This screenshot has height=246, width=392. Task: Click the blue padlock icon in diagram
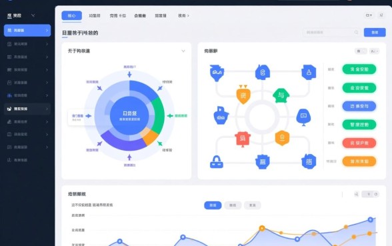[x=217, y=162]
